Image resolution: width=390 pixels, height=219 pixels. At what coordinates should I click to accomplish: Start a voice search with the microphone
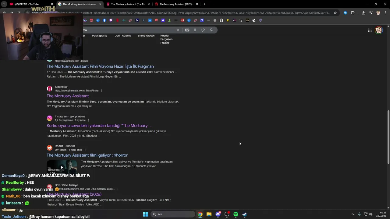click(x=195, y=30)
